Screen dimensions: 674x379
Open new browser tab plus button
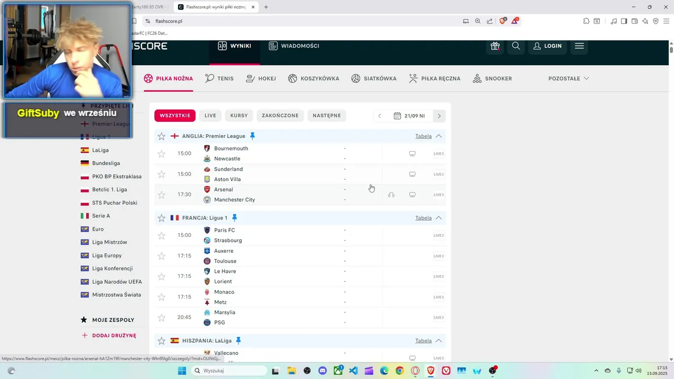[x=266, y=7]
